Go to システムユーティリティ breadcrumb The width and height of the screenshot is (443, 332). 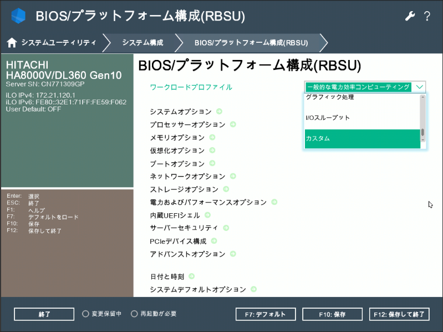pos(59,43)
